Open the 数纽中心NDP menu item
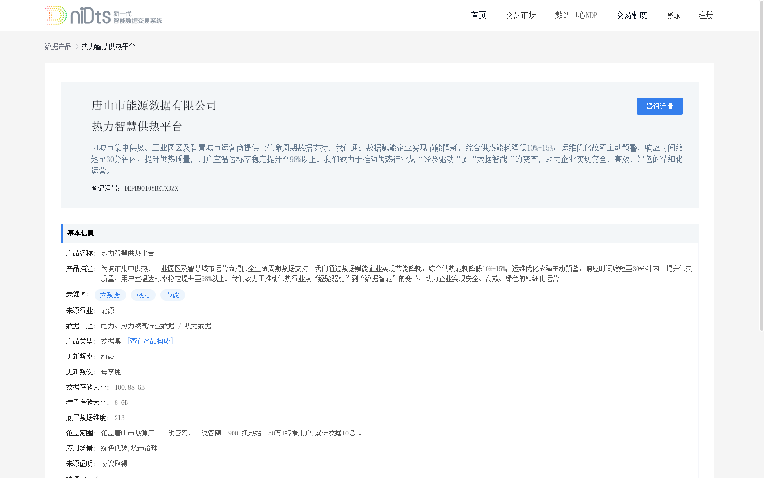Image resolution: width=764 pixels, height=478 pixels. pos(576,15)
